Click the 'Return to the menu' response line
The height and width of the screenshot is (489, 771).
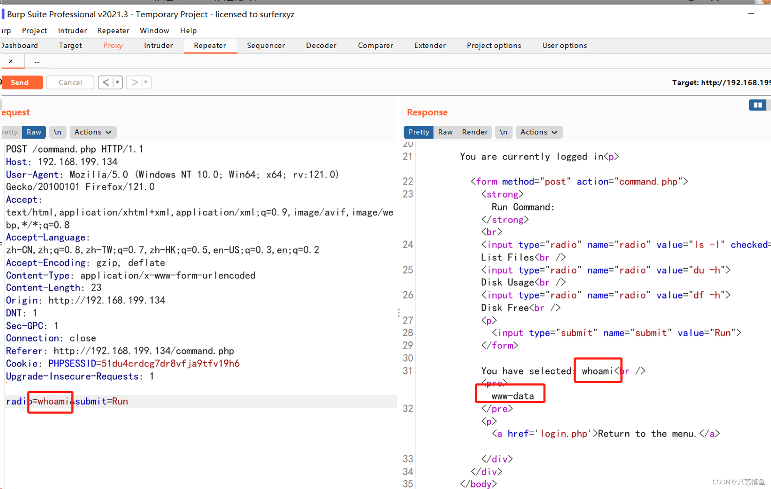(606, 434)
